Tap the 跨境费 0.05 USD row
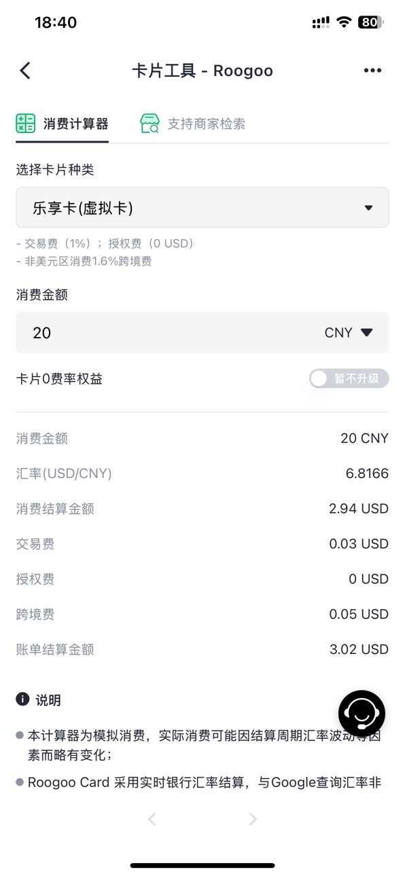The image size is (405, 876). point(202,614)
